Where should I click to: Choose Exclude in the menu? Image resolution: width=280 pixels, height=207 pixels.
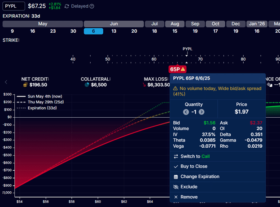pyautogui.click(x=218, y=187)
